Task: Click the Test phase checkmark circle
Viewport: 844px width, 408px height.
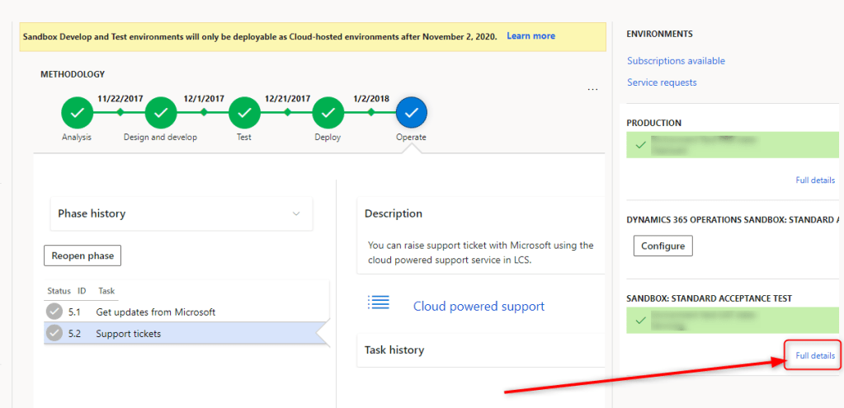Action: click(x=244, y=111)
